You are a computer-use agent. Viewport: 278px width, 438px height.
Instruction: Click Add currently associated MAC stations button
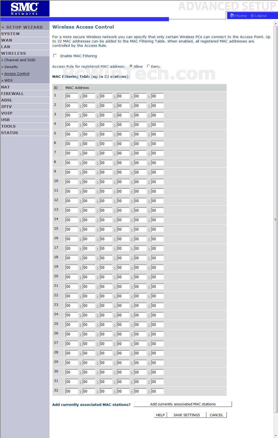183,404
